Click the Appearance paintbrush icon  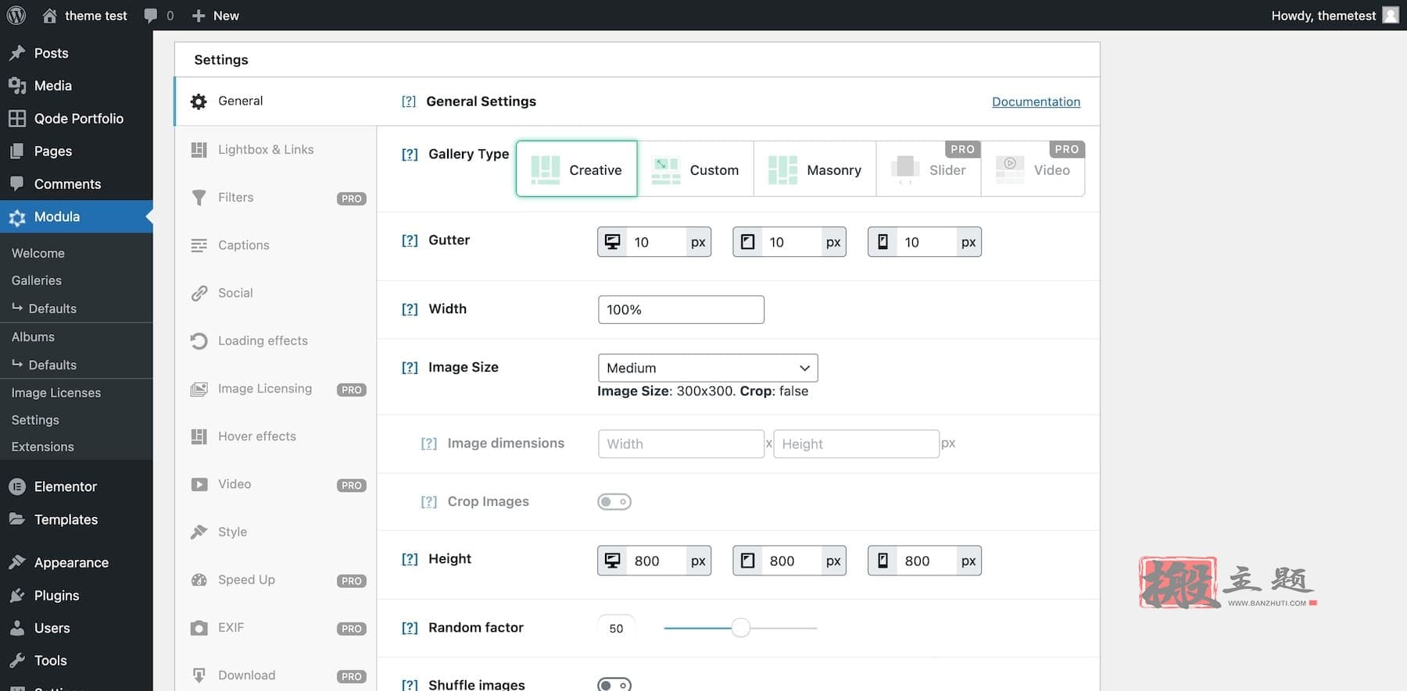tap(17, 562)
